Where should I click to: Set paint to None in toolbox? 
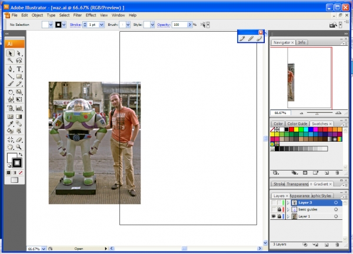(x=21, y=172)
